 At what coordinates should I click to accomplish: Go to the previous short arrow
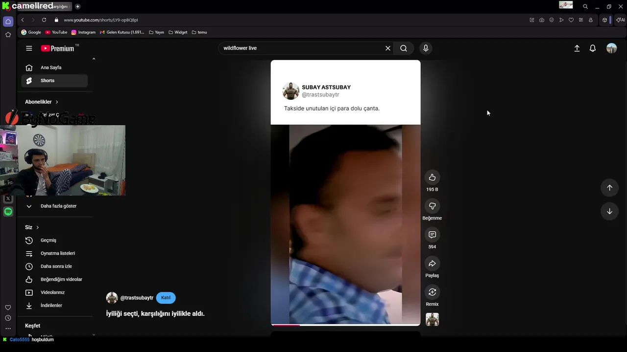(609, 188)
